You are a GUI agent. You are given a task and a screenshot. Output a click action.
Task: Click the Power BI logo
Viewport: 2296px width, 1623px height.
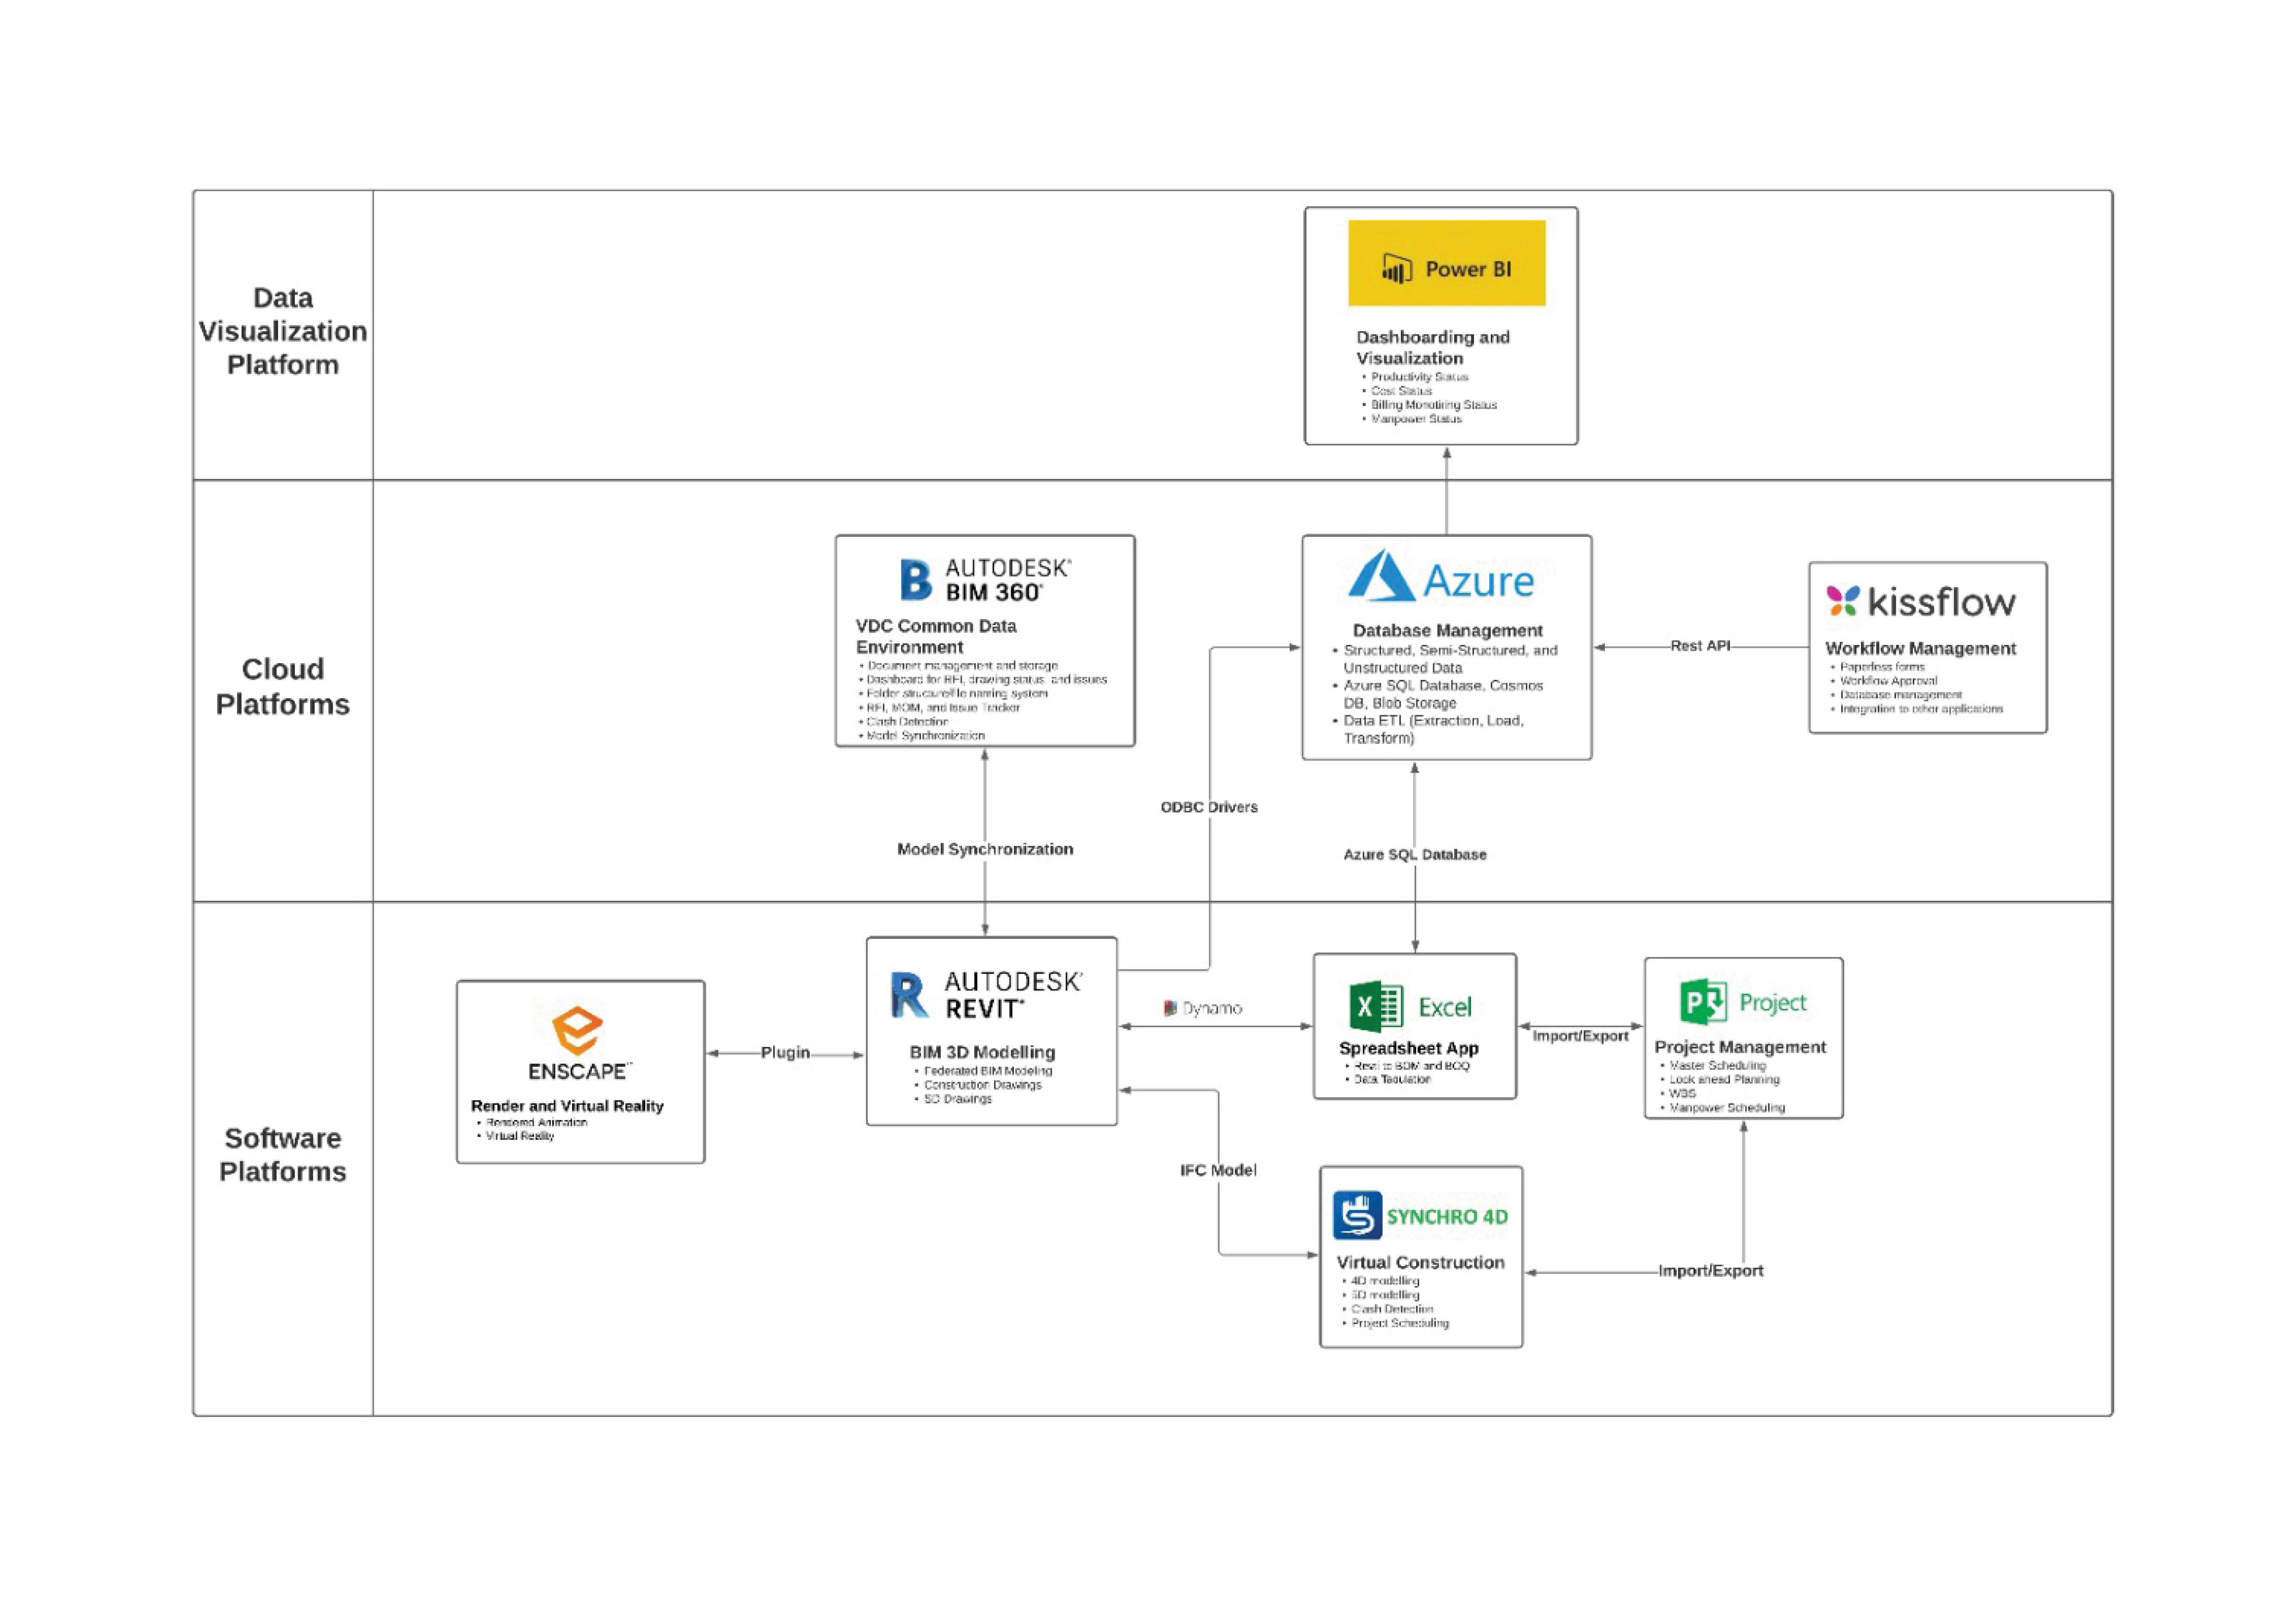pos(1447,263)
